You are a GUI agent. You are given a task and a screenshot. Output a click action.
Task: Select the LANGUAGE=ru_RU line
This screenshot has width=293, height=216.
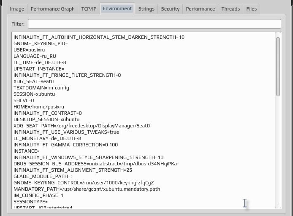point(35,56)
